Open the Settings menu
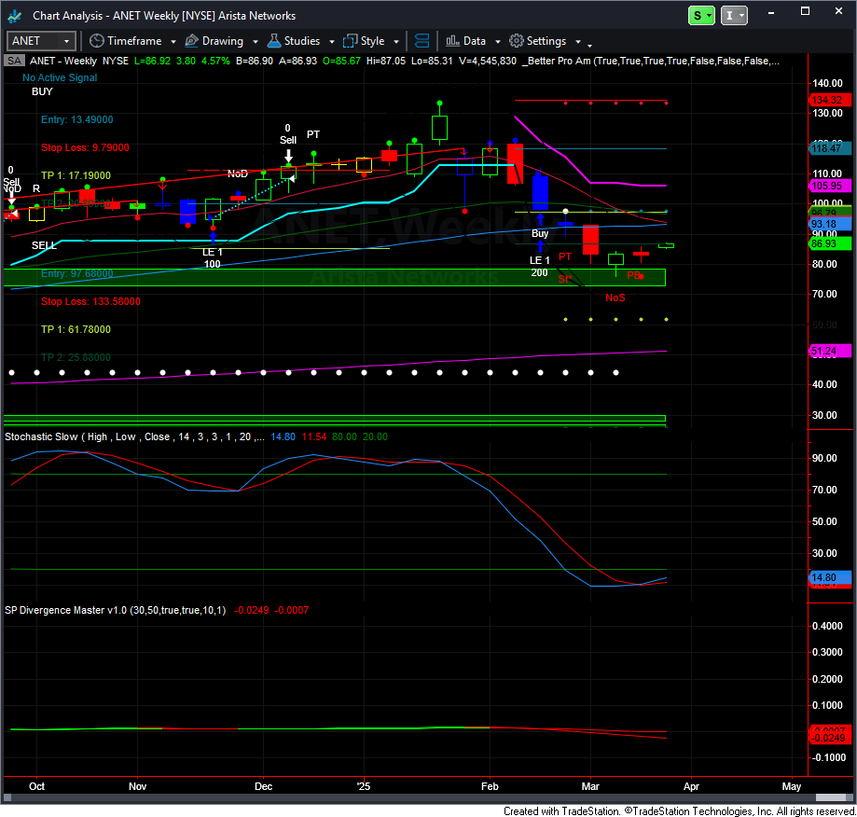Viewport: 857px width, 817px height. point(546,41)
